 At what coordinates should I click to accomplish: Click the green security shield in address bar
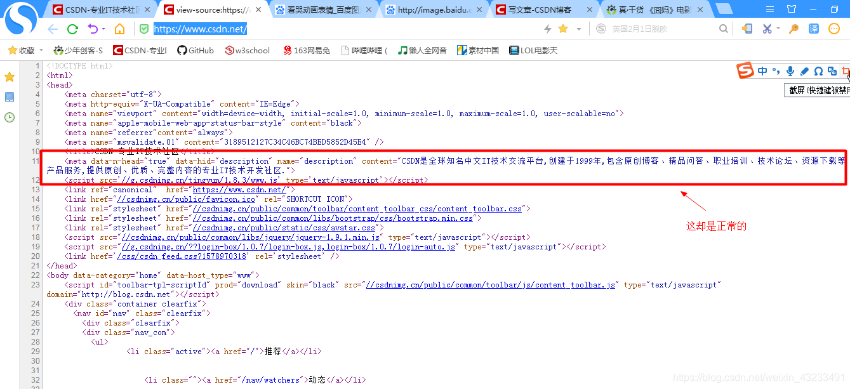144,29
